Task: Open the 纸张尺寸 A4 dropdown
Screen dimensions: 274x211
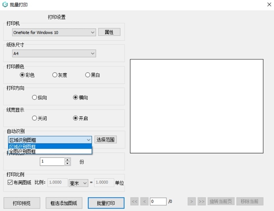Action: pos(54,53)
